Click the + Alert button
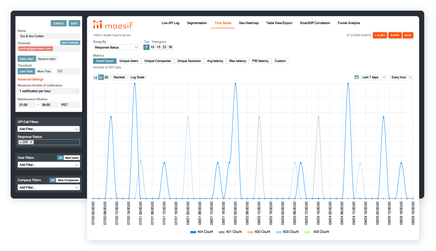The width and height of the screenshot is (436, 251). [380, 35]
